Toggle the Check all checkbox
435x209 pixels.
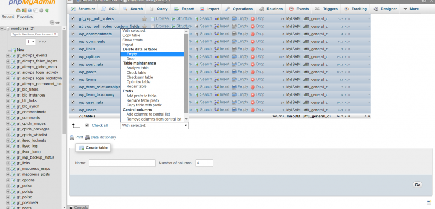87,125
